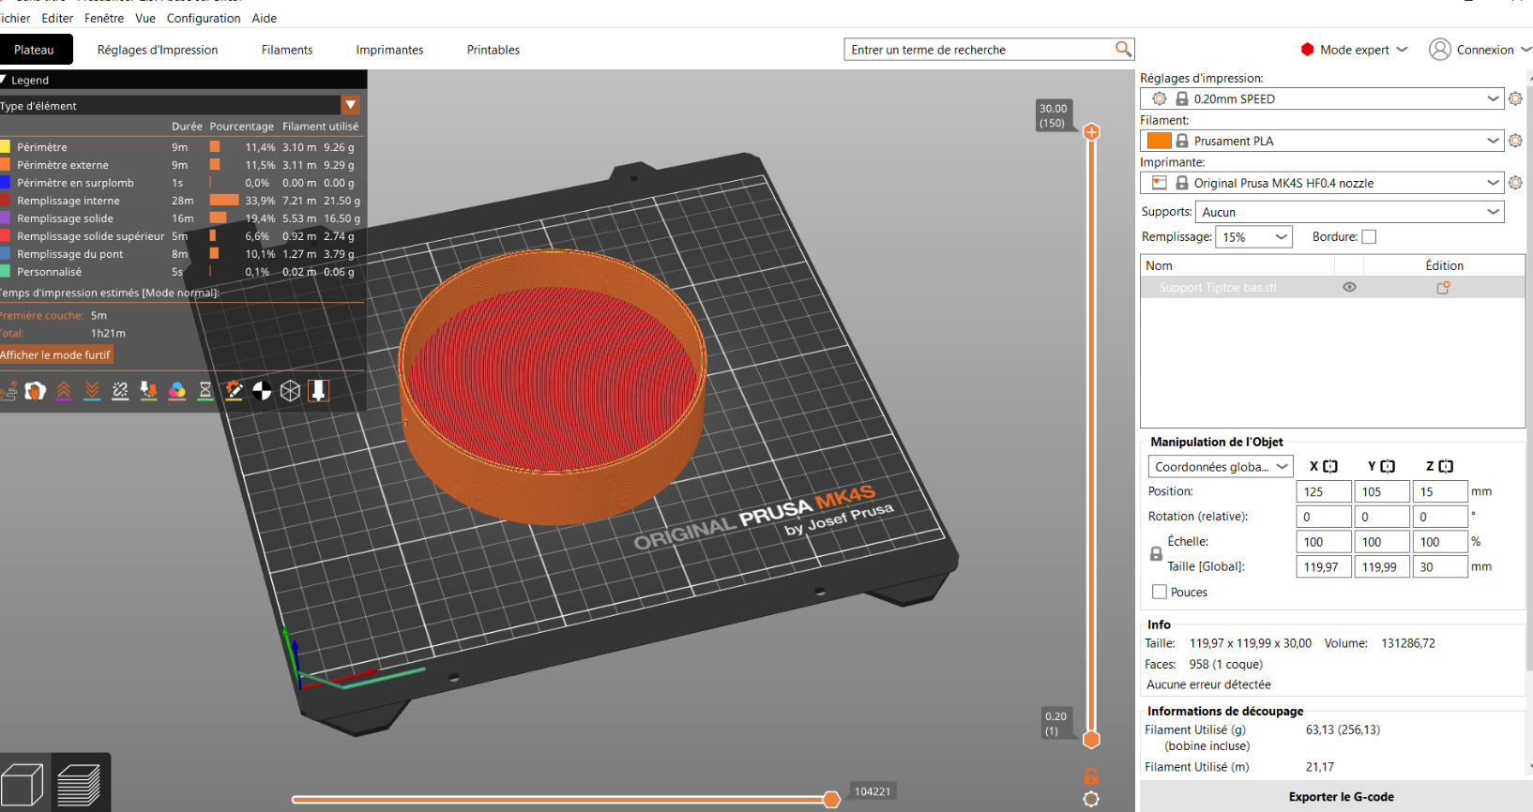Click the horizontal move slider orange handle

[x=831, y=799]
